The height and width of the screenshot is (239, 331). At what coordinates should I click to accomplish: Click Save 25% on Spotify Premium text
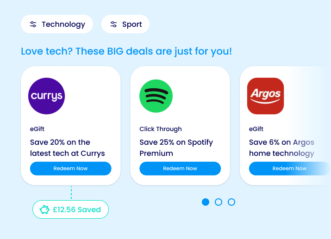coord(176,148)
